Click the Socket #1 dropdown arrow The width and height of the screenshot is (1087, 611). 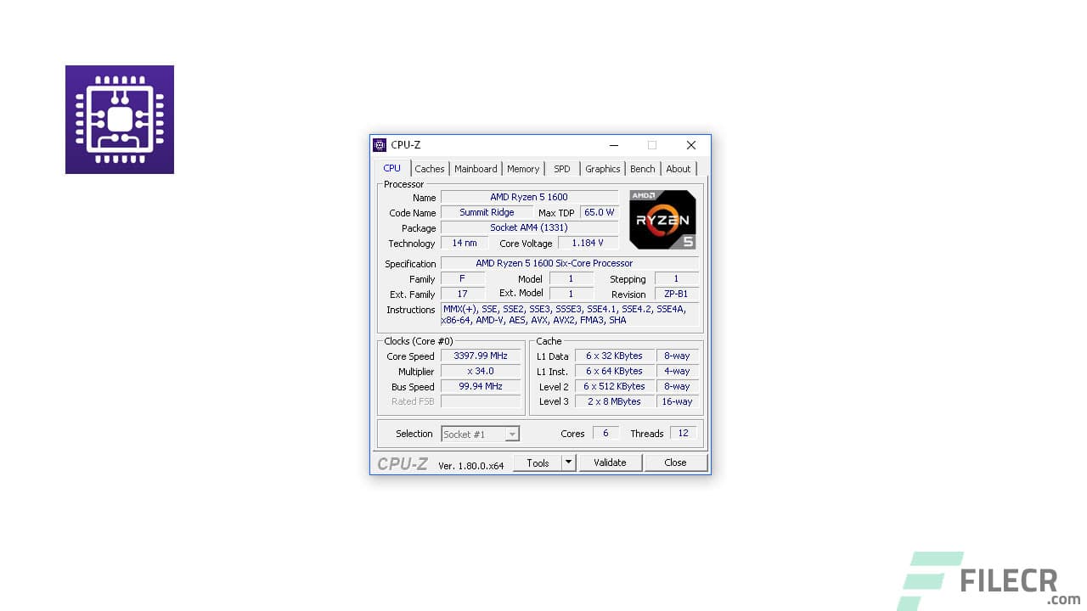[513, 434]
